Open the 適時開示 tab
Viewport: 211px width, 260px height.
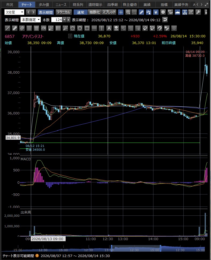point(95,5)
